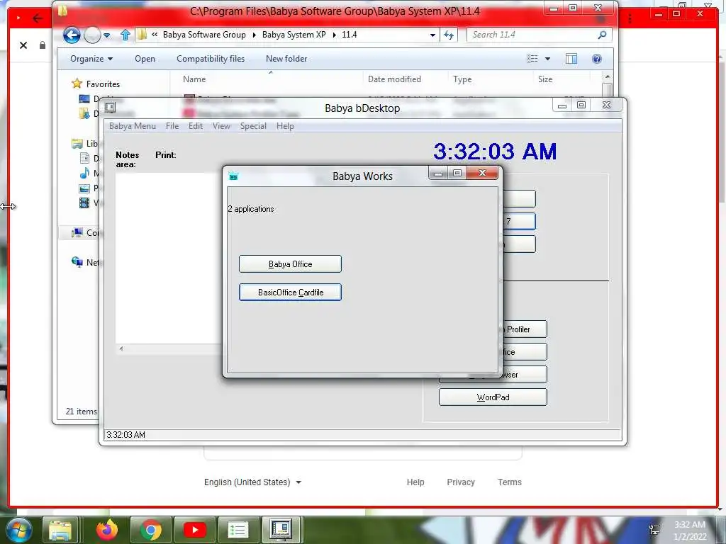Open WordPad from bDesktop
The height and width of the screenshot is (544, 726).
(493, 397)
